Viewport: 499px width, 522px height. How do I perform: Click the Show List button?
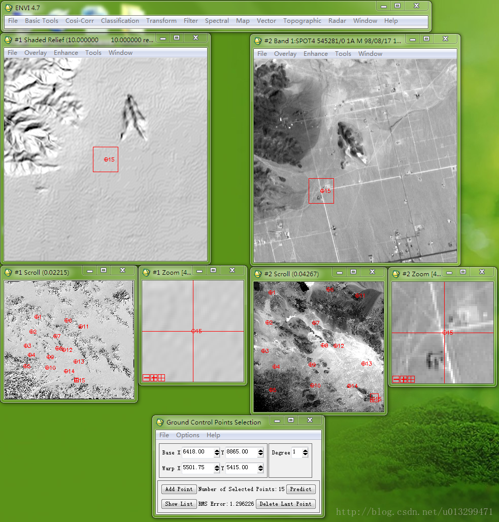(x=179, y=504)
